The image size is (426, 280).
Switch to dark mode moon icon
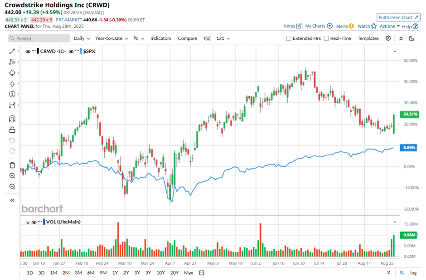[x=411, y=39]
